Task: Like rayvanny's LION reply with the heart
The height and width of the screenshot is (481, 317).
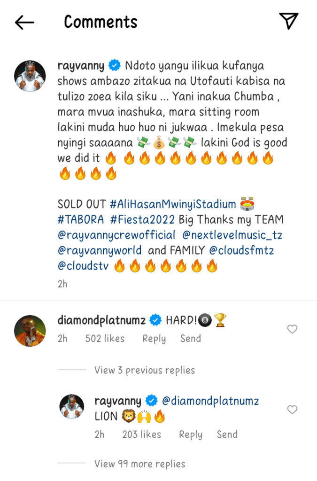Action: [x=292, y=410]
